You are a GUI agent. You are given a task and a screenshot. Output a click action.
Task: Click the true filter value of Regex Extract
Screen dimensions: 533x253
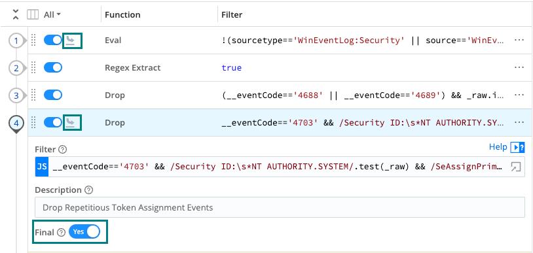pos(232,68)
